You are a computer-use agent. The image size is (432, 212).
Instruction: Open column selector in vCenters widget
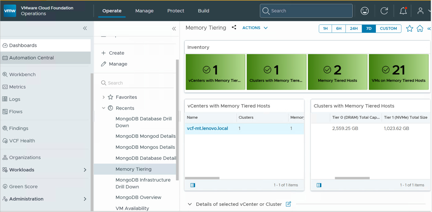193,185
